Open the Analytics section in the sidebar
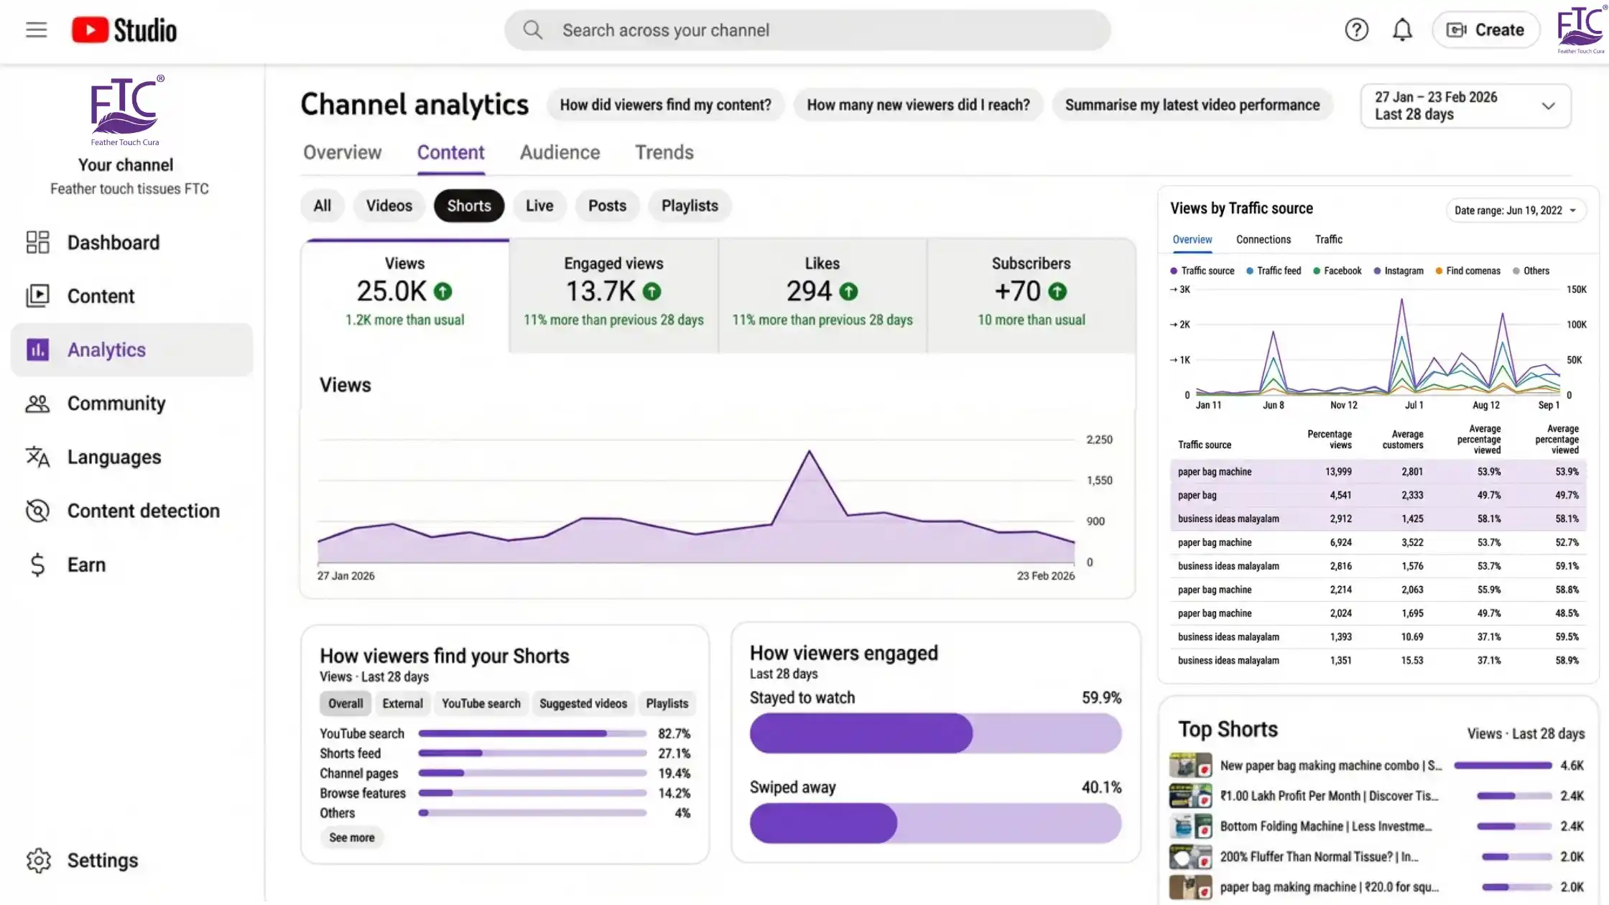This screenshot has width=1609, height=905. (106, 350)
